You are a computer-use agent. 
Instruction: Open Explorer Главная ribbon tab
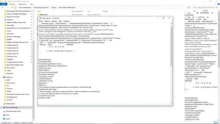(x=12, y=4)
